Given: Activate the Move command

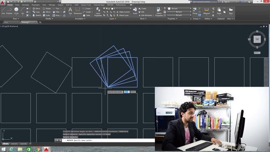Looking at the screenshot, I should tap(36, 8).
